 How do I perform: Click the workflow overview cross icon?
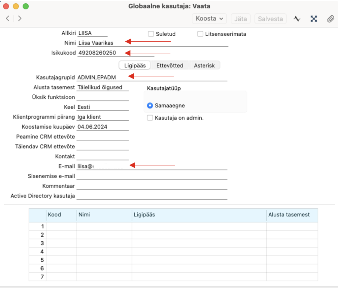(x=314, y=19)
